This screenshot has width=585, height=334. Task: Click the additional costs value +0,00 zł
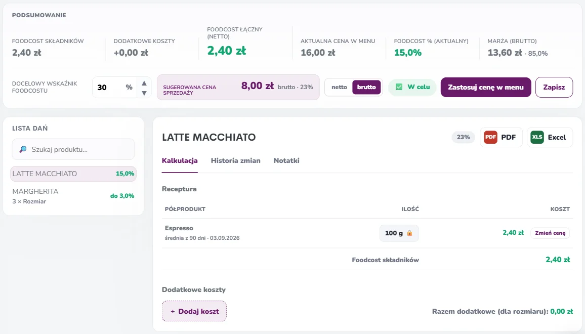131,53
